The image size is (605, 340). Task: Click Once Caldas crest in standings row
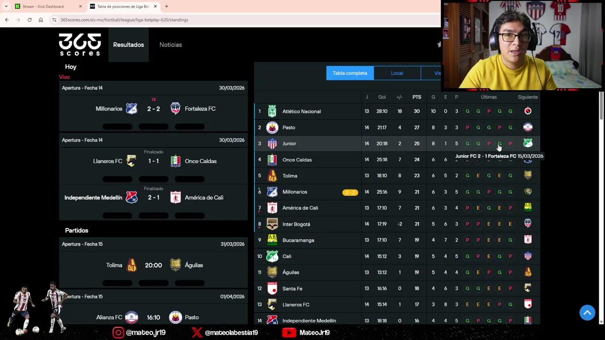pyautogui.click(x=272, y=160)
